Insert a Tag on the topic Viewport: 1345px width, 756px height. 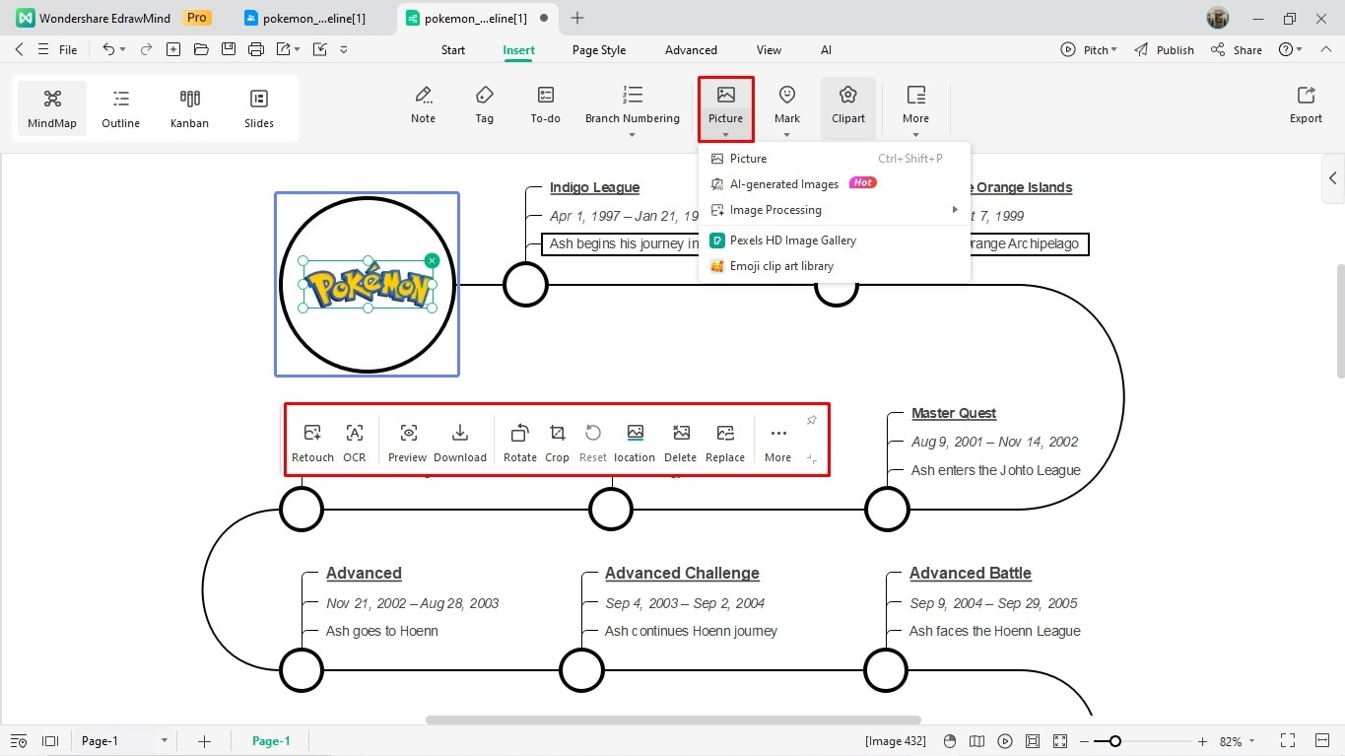(484, 105)
